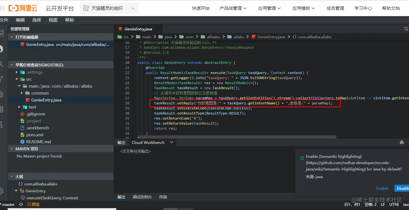Screen dimensions: 409x210
Task: Click the cube icon beside execute method
Action: (x=23, y=198)
